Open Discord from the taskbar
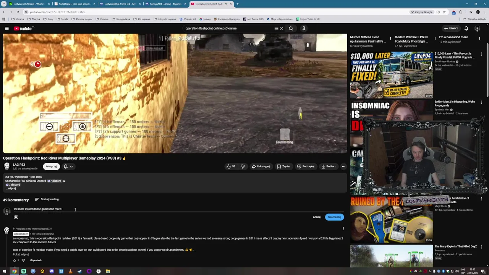The image size is (489, 275). 52,271
